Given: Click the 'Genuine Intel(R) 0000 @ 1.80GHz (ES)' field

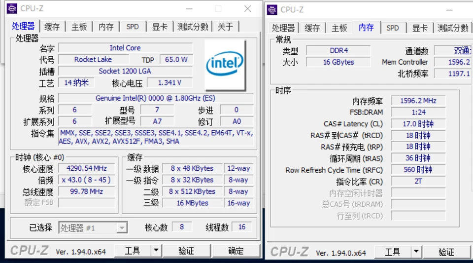Looking at the screenshot, I should pyautogui.click(x=156, y=98).
